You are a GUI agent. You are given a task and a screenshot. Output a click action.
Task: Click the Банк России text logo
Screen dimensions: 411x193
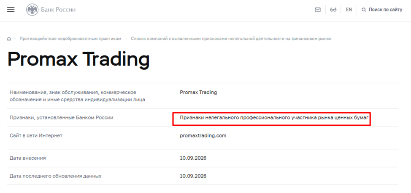58,10
